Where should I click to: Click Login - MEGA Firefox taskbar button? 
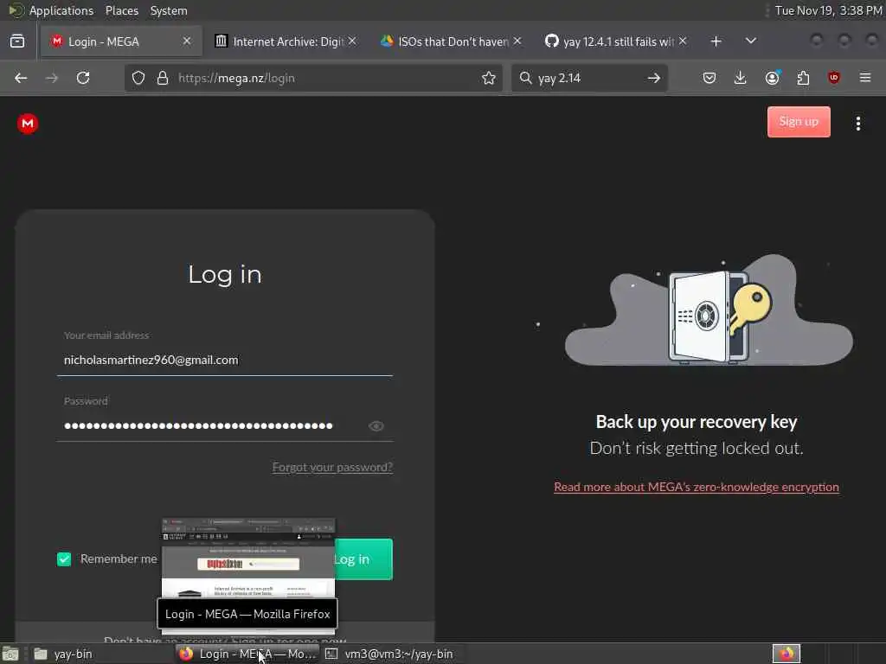[x=247, y=654]
